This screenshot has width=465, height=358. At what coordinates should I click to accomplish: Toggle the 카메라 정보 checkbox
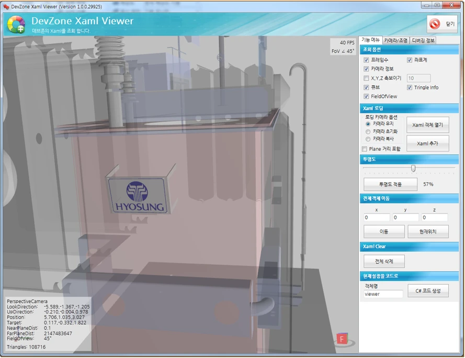point(366,69)
